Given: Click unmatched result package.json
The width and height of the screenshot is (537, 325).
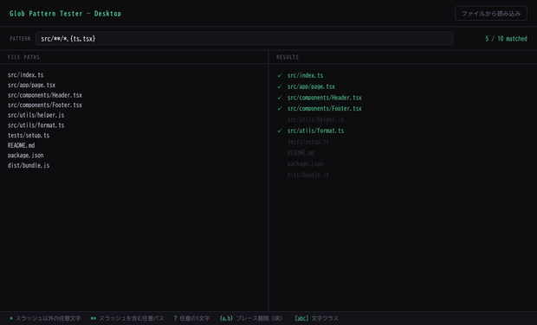Looking at the screenshot, I should (x=305, y=163).
